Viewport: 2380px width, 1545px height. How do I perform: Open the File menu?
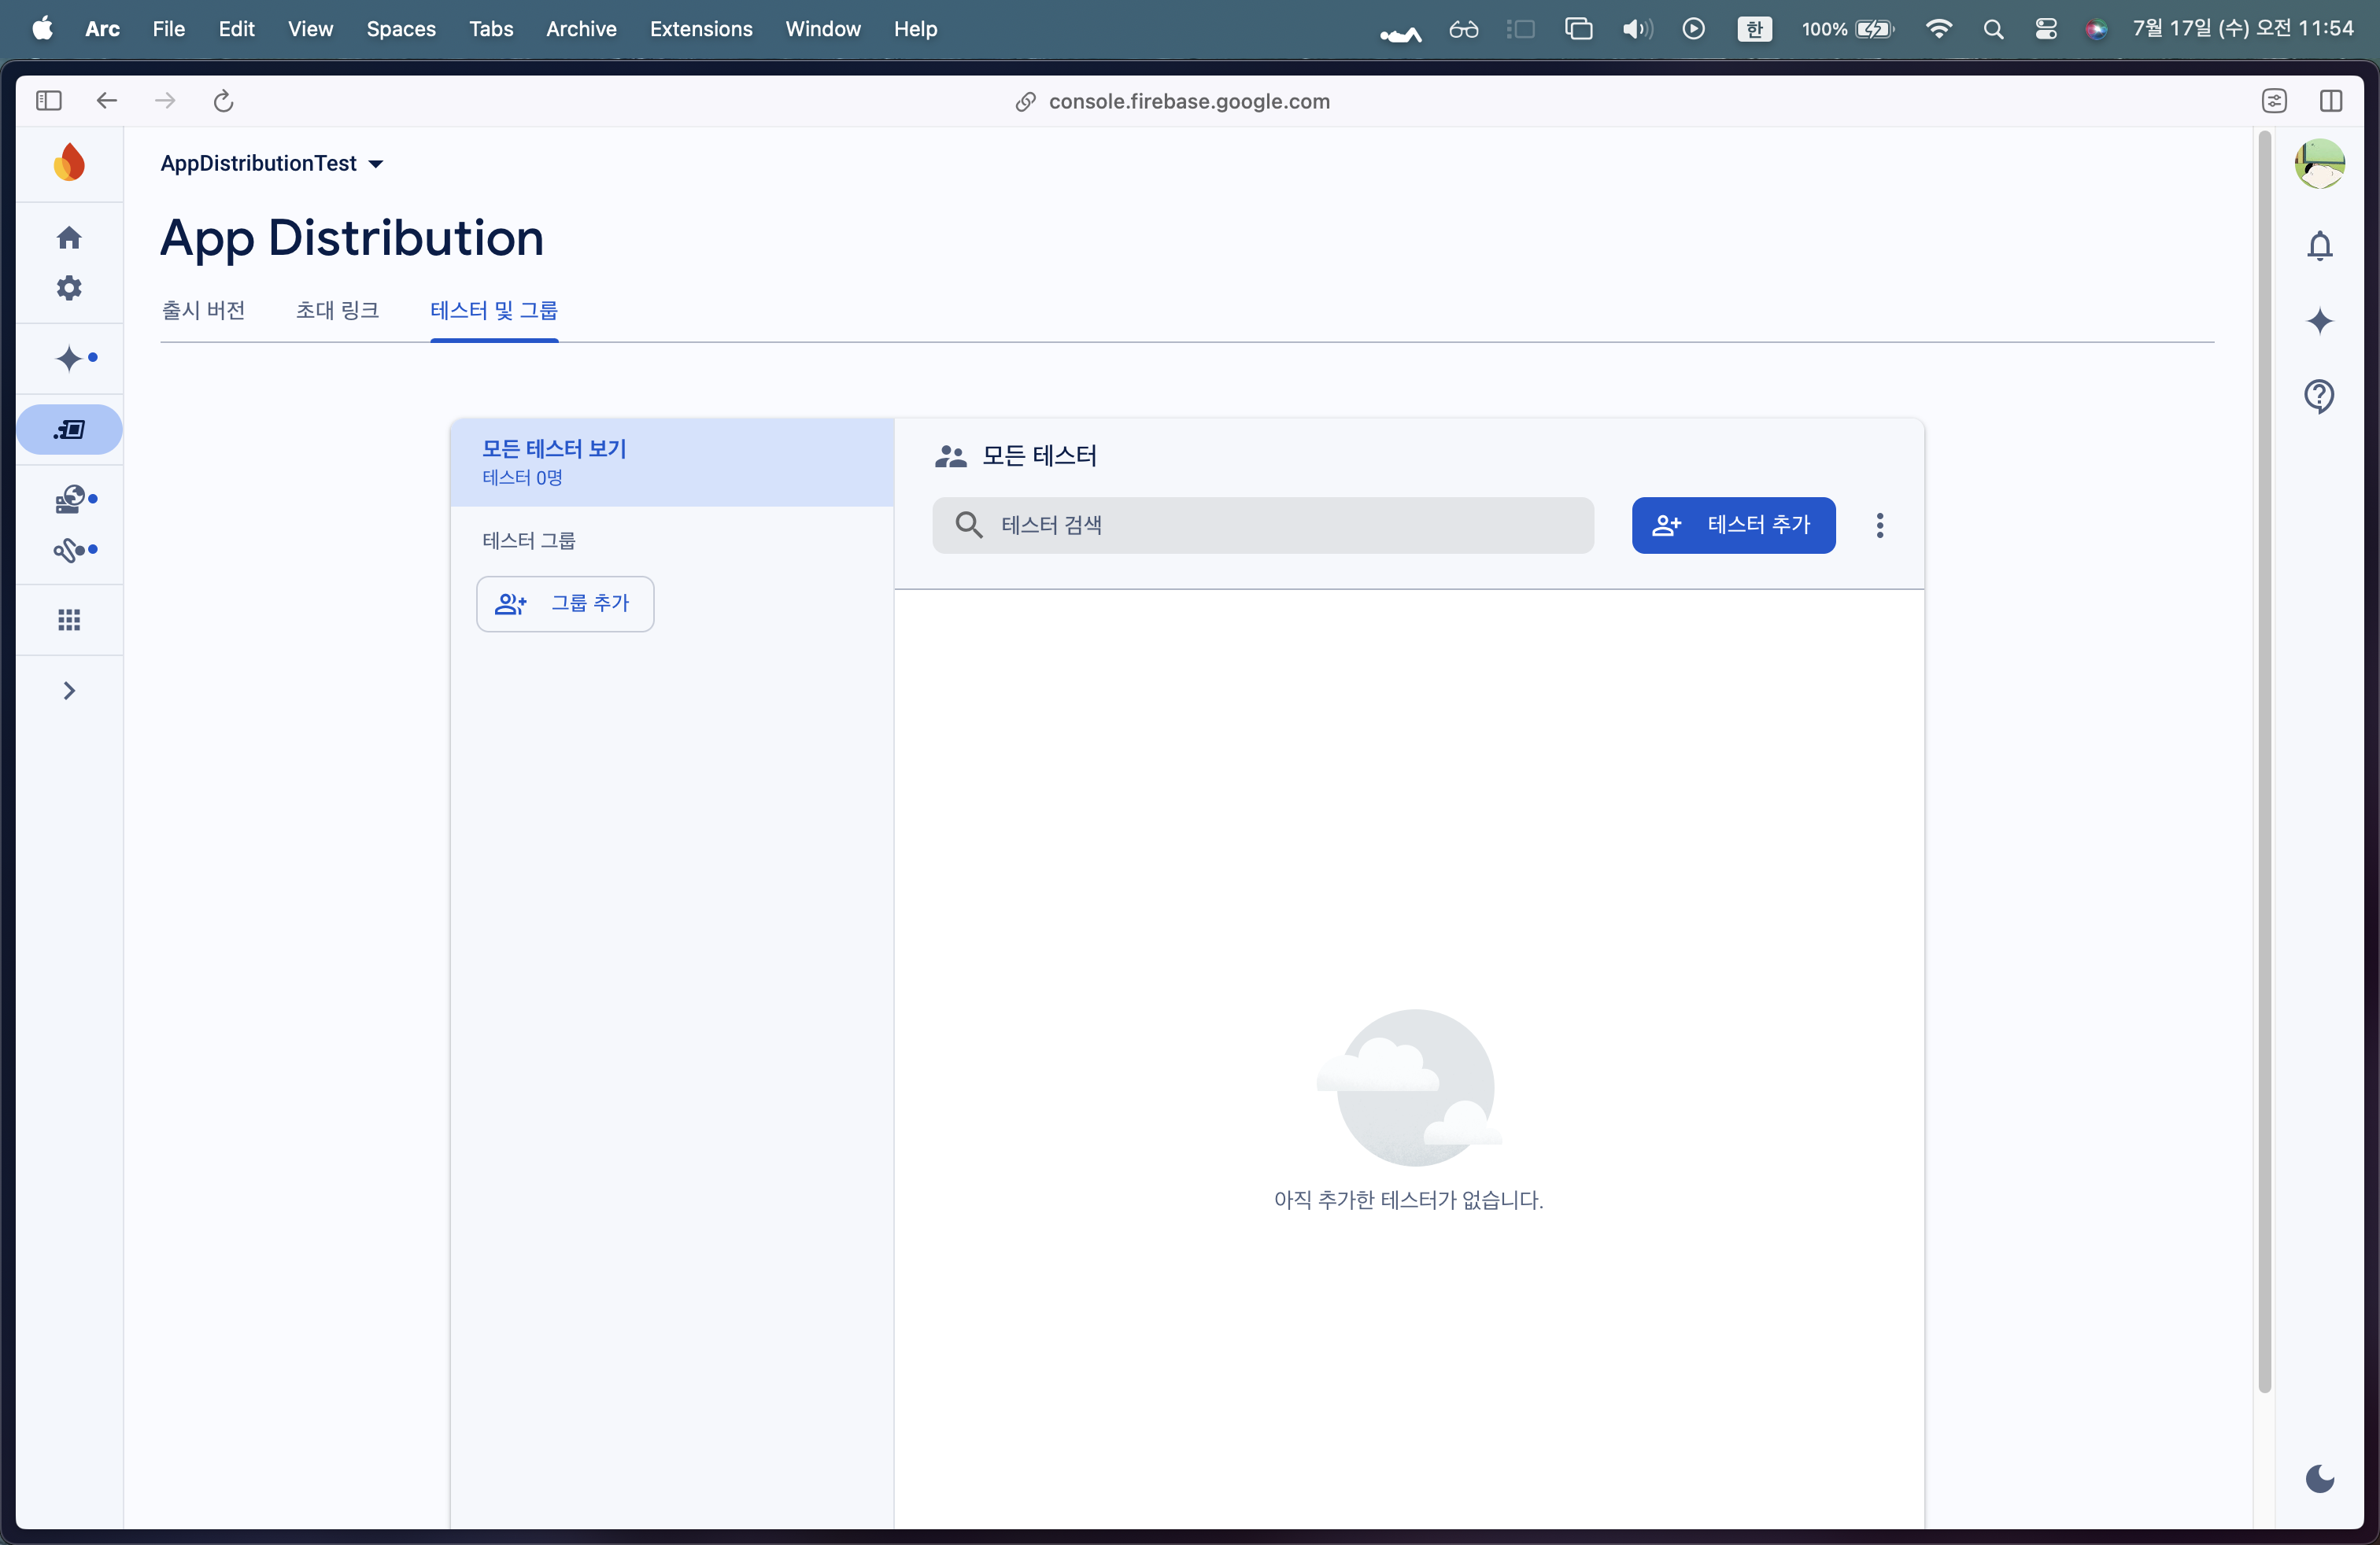click(168, 29)
